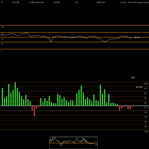This screenshot has height=149, width=149.
Task: Click the 60 label on MR axis
Action: (x=145, y=93)
